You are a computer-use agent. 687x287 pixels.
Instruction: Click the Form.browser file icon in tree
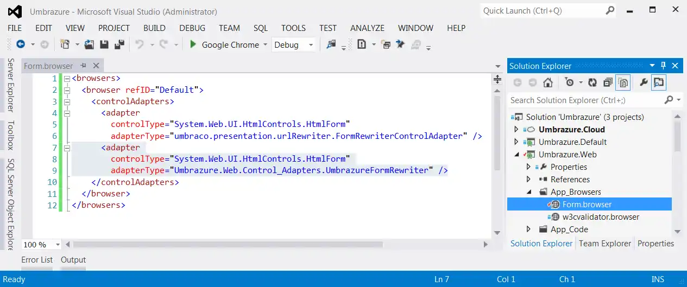click(555, 204)
